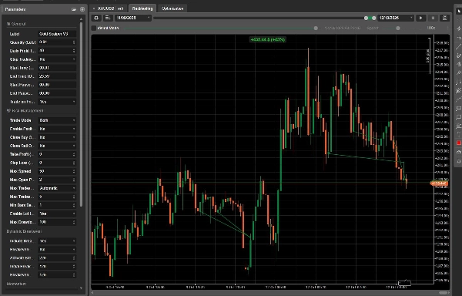Start backtest with the play button

coord(420,18)
